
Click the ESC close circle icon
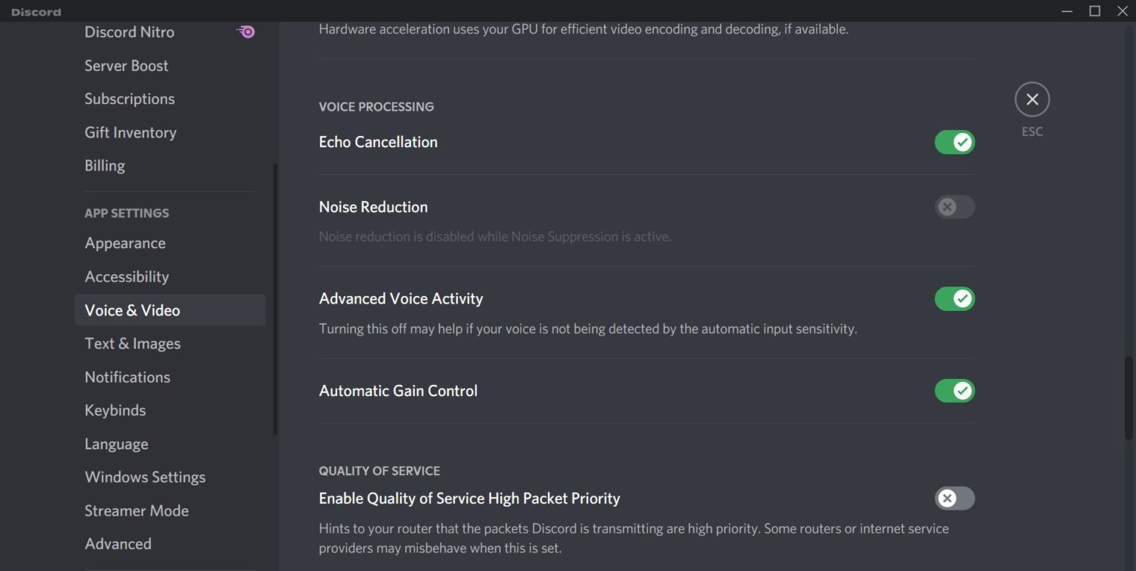click(1032, 99)
